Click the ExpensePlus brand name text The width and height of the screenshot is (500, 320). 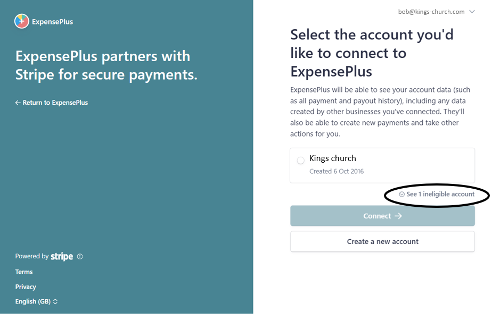point(52,22)
